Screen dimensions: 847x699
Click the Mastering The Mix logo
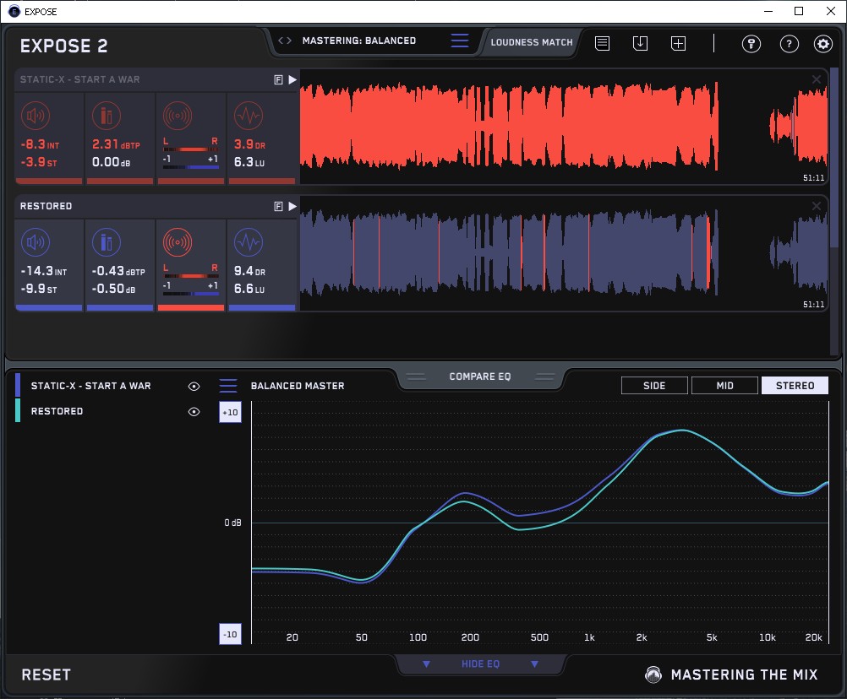tap(731, 675)
